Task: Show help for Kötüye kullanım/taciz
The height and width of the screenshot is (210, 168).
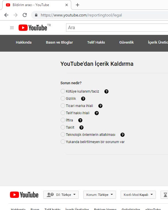Action: click(x=106, y=91)
